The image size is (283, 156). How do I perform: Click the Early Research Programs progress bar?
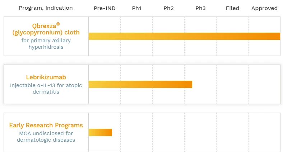pos(100,132)
